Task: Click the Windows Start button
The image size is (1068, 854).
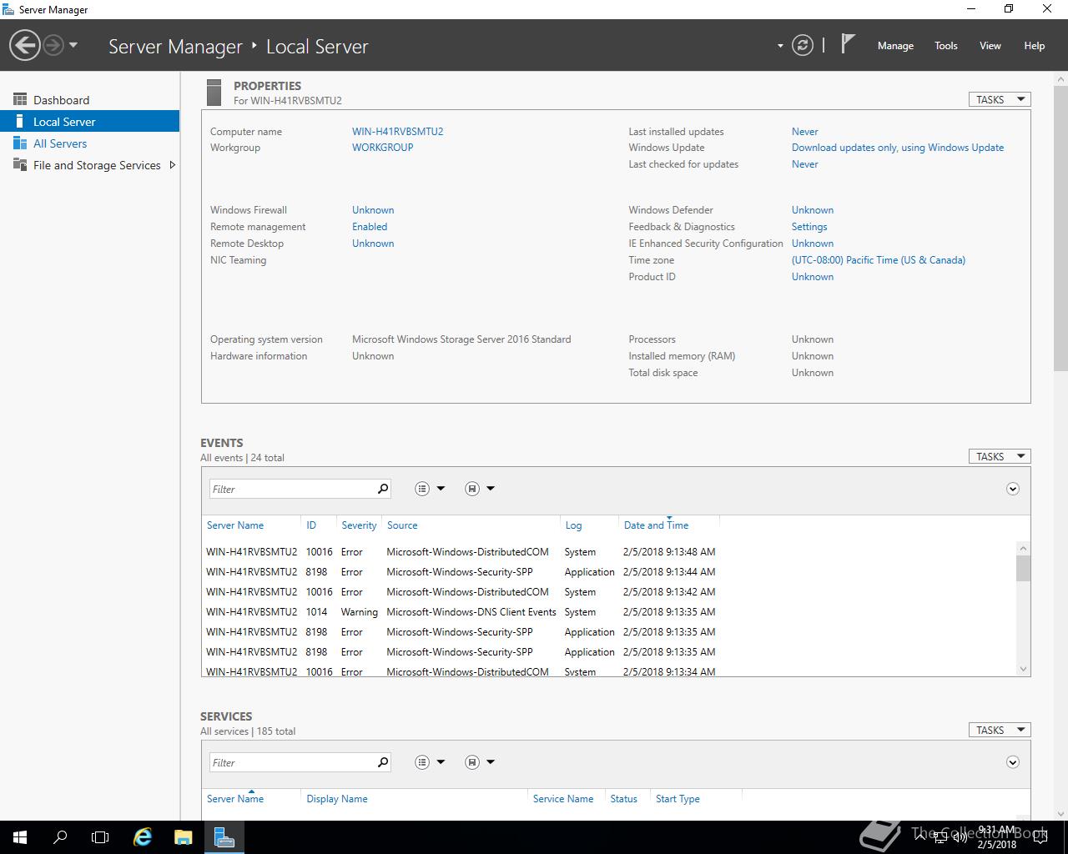Action: pos(20,836)
